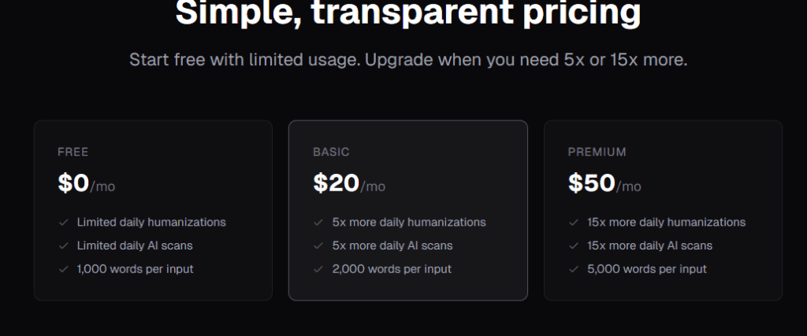
Task: Click the Simple, transparent pricing heading
Action: tap(407, 13)
